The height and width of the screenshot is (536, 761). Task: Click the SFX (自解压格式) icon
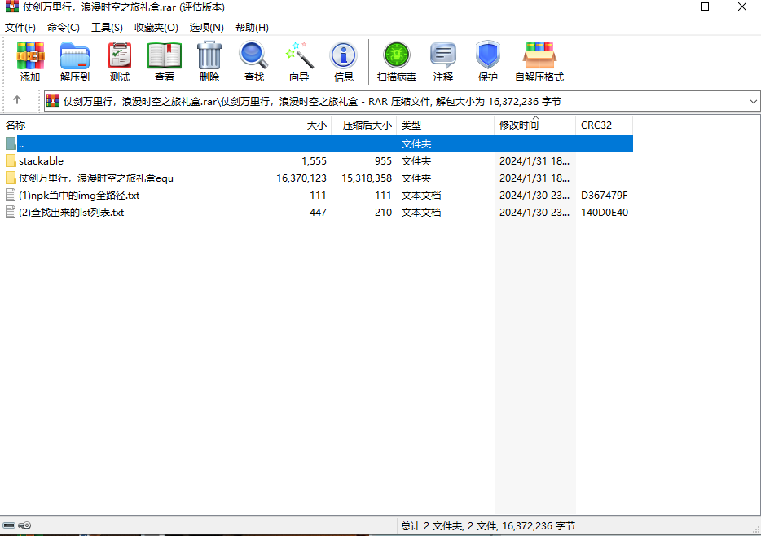click(x=539, y=62)
